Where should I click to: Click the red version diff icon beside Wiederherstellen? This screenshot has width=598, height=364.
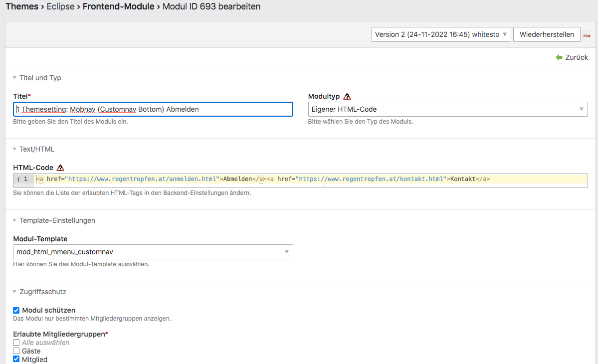587,35
